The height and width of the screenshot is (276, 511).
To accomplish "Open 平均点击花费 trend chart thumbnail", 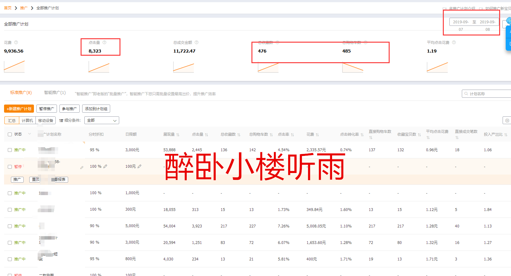I will tap(437, 67).
